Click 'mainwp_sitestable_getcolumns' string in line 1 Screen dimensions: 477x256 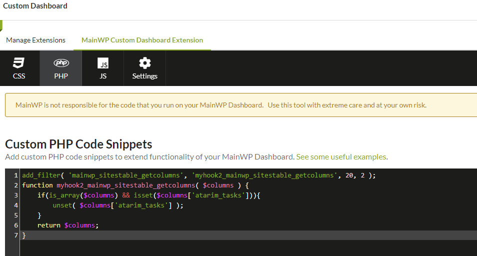(126, 175)
